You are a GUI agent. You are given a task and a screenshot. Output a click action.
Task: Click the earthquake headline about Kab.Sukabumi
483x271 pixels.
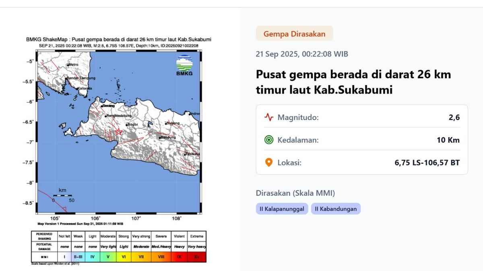click(353, 82)
